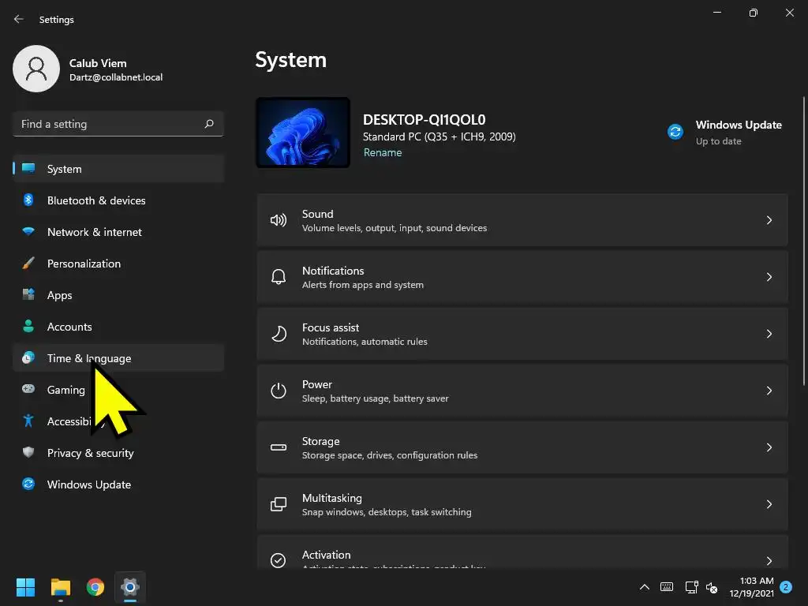Launch Chrome from the taskbar
This screenshot has height=606, width=808.
pyautogui.click(x=95, y=587)
